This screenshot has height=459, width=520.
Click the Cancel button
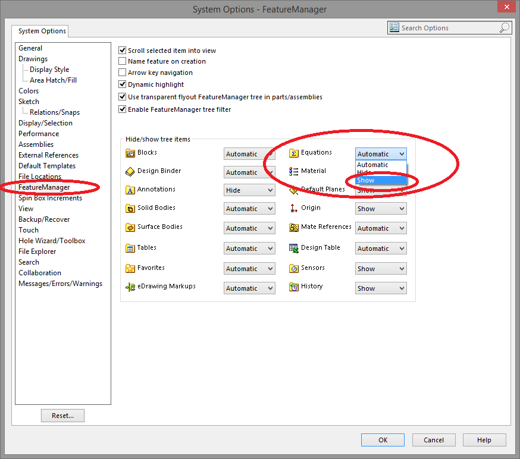coord(434,440)
